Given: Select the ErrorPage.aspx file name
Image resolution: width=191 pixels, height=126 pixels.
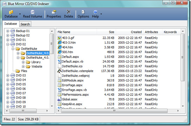Looking at the screenshot, I should pos(72,85).
